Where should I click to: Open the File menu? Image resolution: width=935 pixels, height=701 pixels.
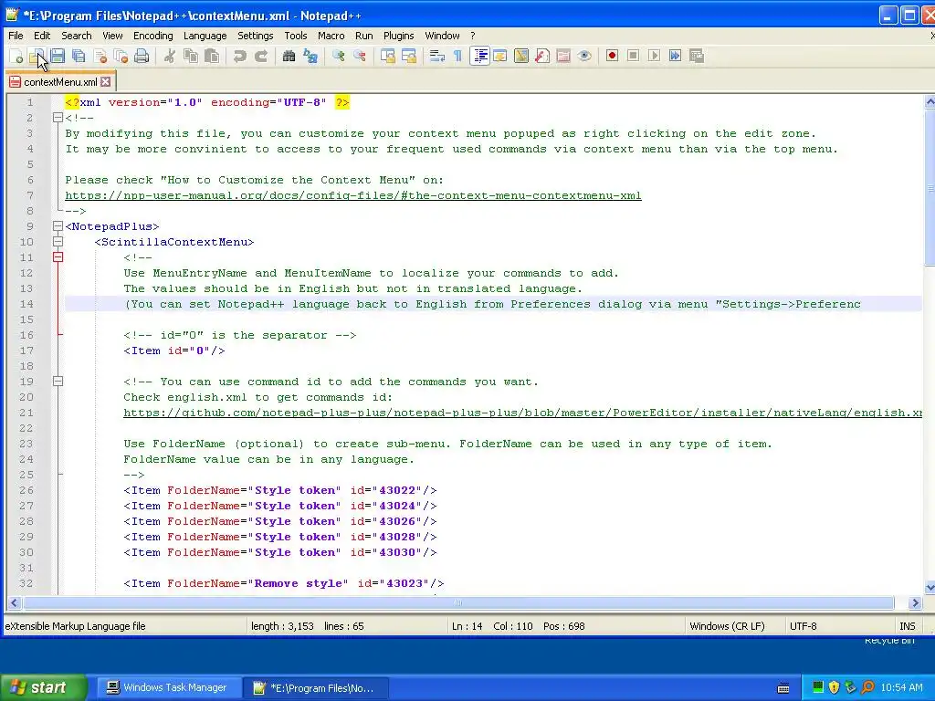[16, 36]
